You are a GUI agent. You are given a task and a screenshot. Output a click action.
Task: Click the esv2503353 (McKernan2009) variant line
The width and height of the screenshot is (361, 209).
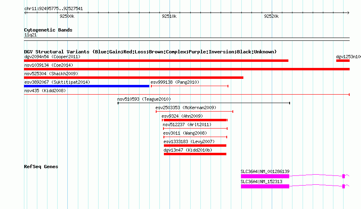[195, 112]
